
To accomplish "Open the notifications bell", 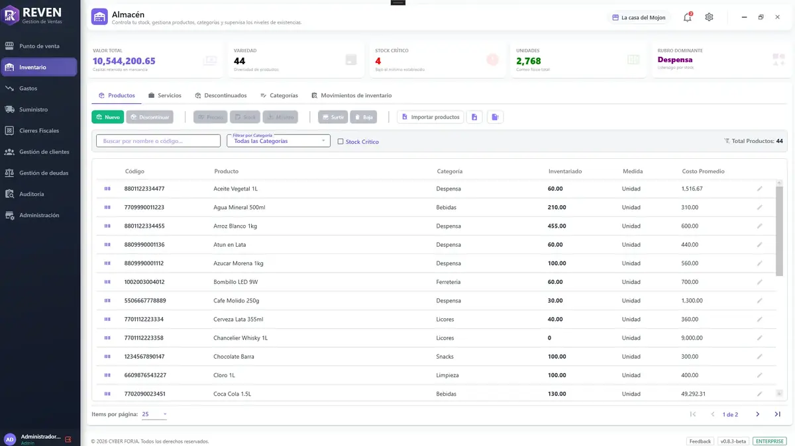I will click(x=688, y=17).
